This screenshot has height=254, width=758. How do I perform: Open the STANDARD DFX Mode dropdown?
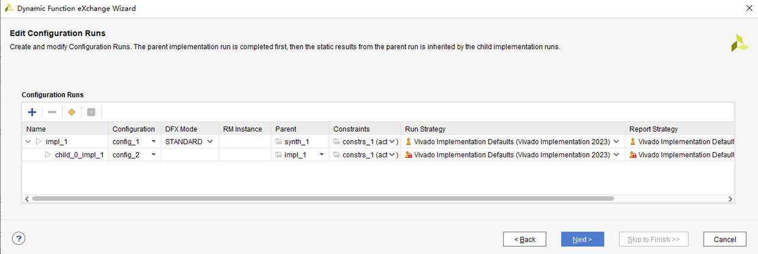pyautogui.click(x=210, y=141)
